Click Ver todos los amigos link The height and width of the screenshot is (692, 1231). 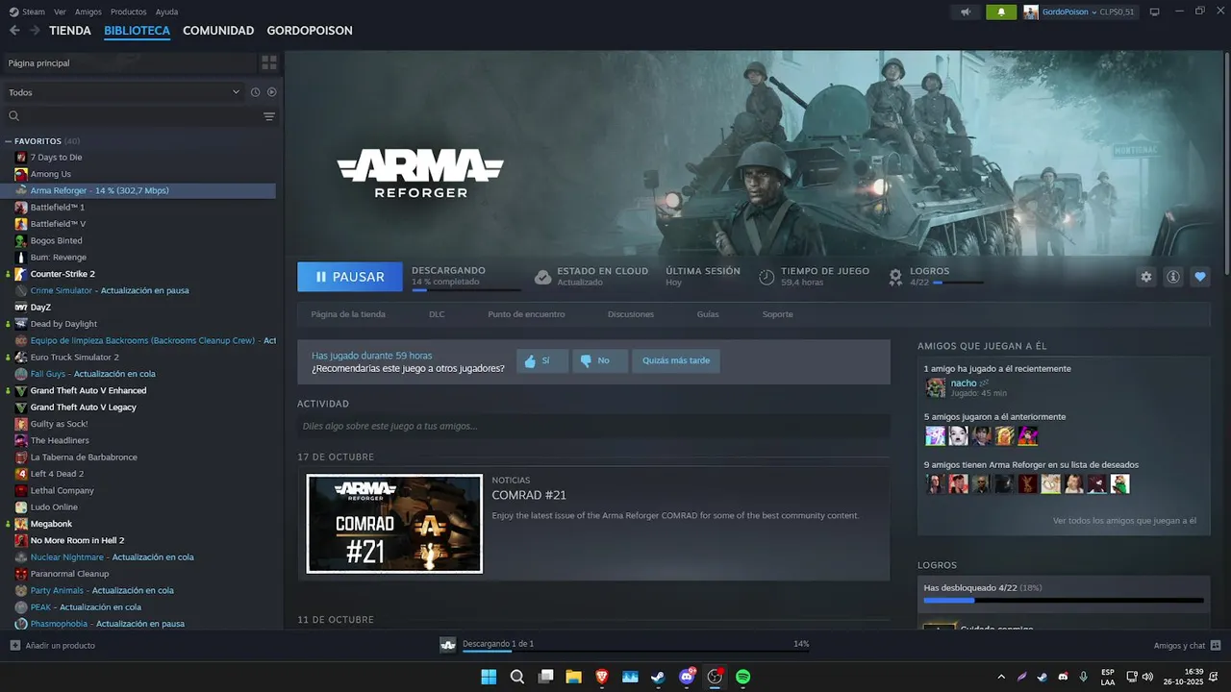coord(1124,521)
